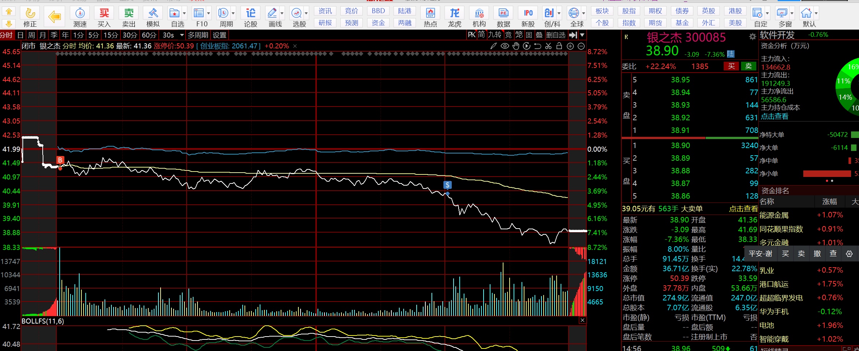Click the blue S sell marker on chart
This screenshot has height=351, width=859.
click(x=447, y=185)
